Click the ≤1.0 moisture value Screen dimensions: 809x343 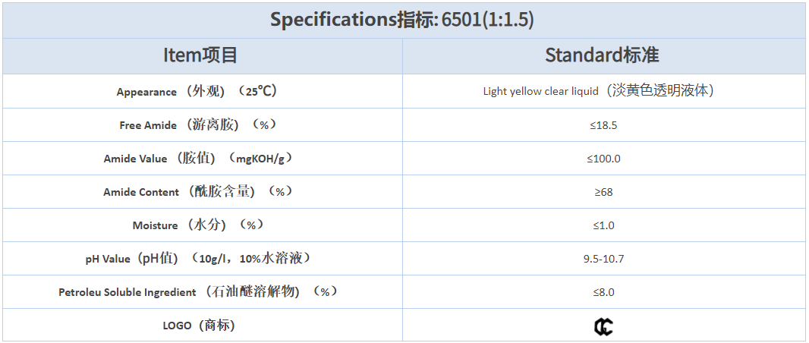(x=603, y=225)
